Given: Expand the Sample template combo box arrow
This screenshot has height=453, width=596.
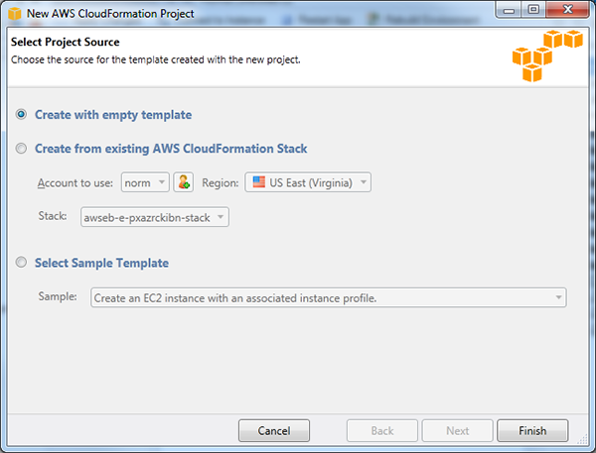Looking at the screenshot, I should (x=558, y=297).
